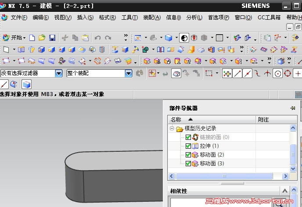Click the navigator horizontal scroll right arrow
302x207 pixels.
(x=285, y=176)
